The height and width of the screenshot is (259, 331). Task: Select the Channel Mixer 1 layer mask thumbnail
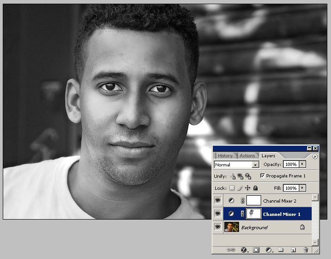pyautogui.click(x=254, y=214)
